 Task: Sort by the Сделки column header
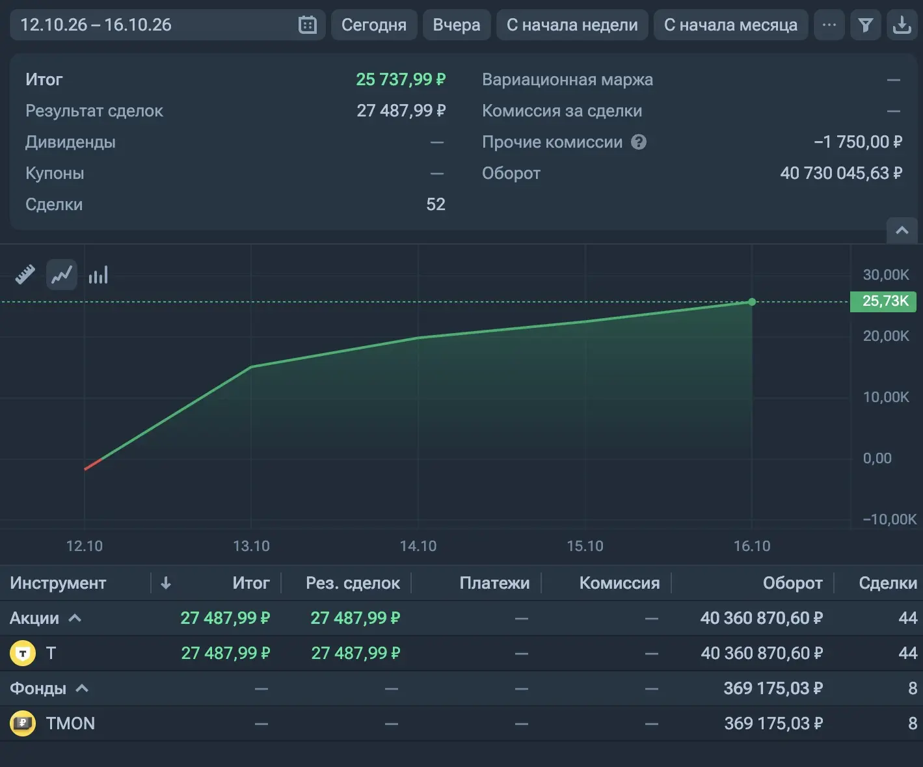click(888, 583)
